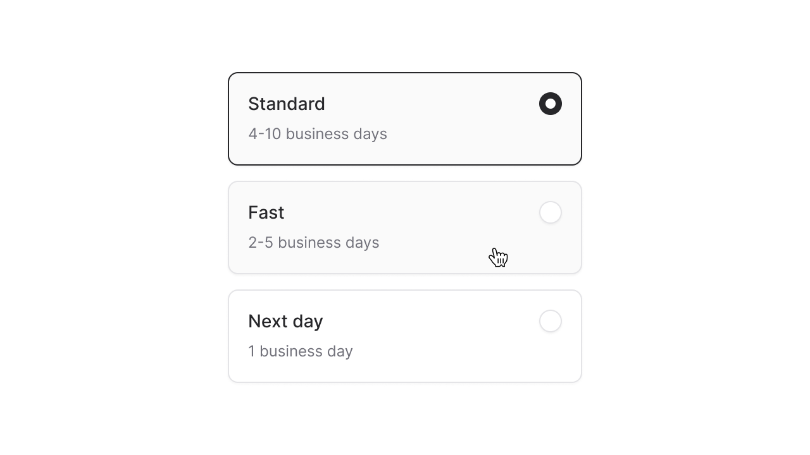Screen dimensions: 810x455
Task: Click the "Next day" title text
Action: [285, 321]
